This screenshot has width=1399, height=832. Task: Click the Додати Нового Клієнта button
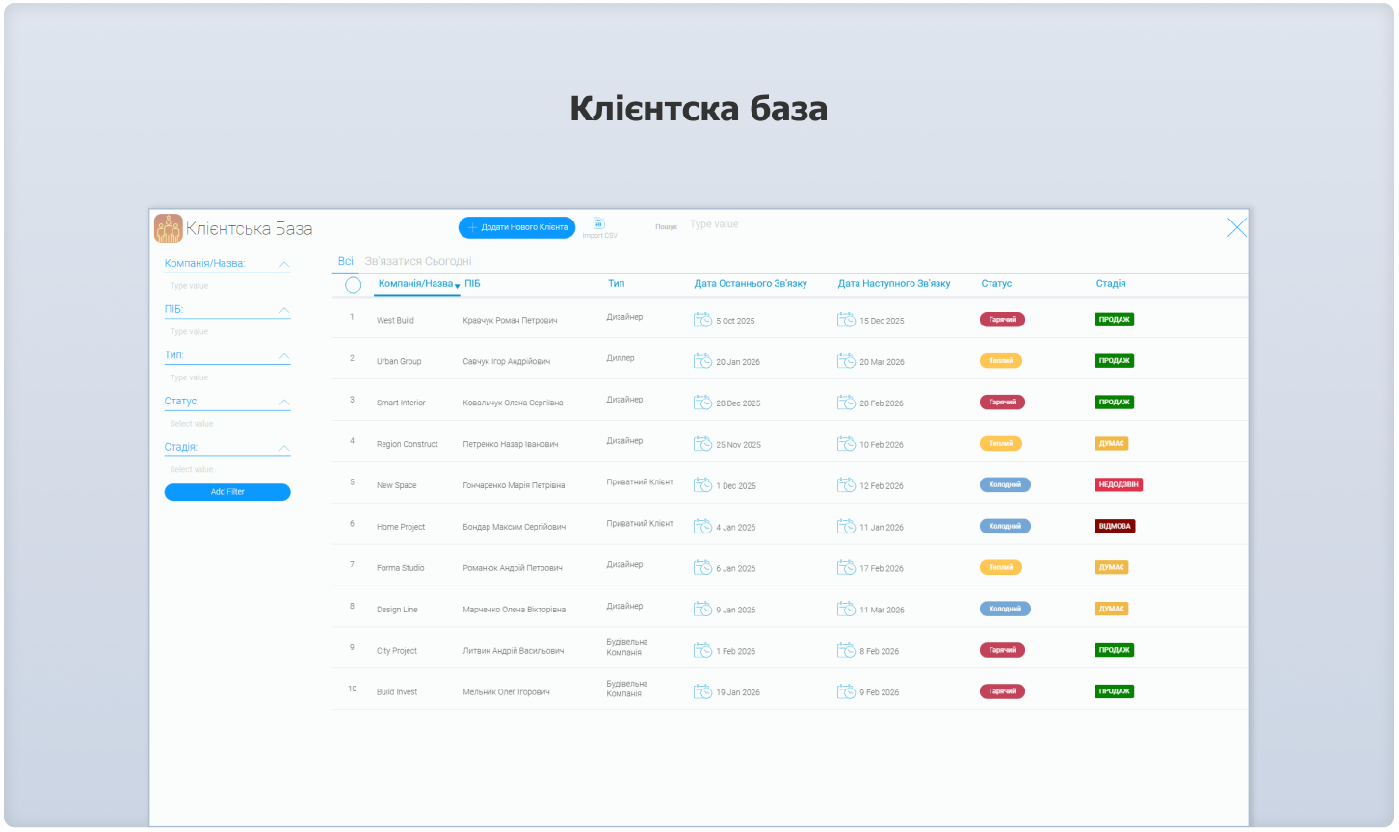pyautogui.click(x=516, y=227)
